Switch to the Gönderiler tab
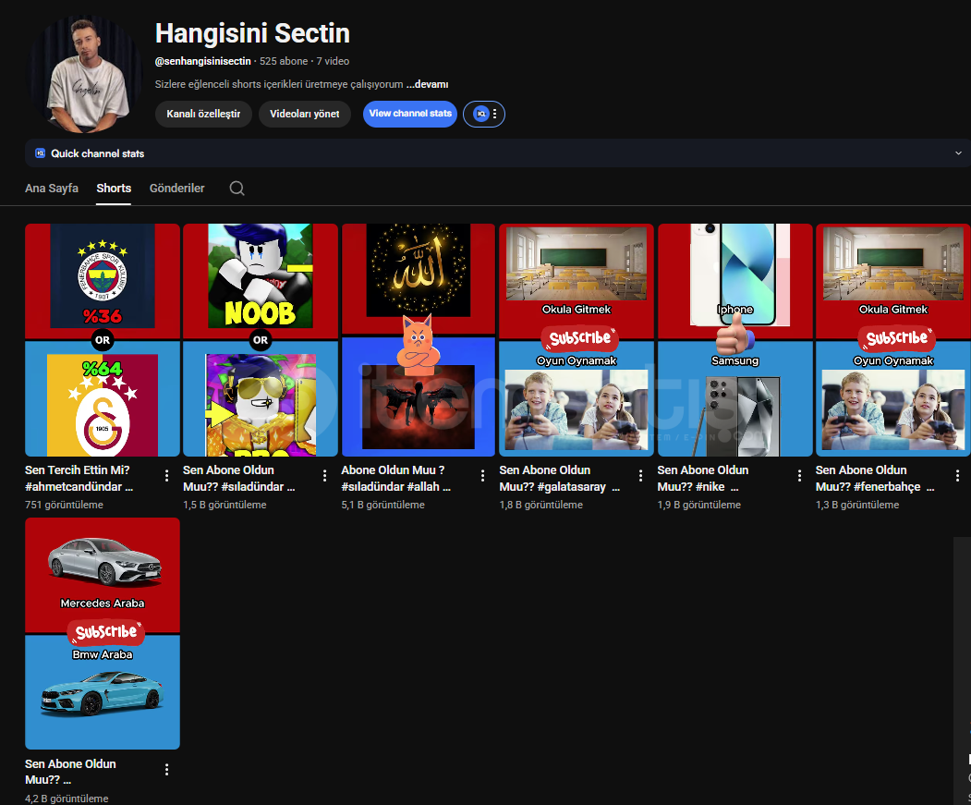The image size is (971, 805). (176, 189)
